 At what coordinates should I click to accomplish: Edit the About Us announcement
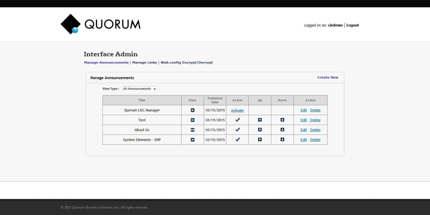304,130
